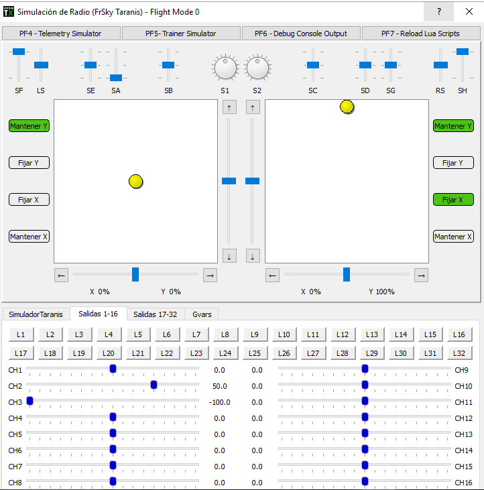Viewport: 484px width, 490px height.
Task: Click the left stick's left arrow button
Action: [x=61, y=275]
